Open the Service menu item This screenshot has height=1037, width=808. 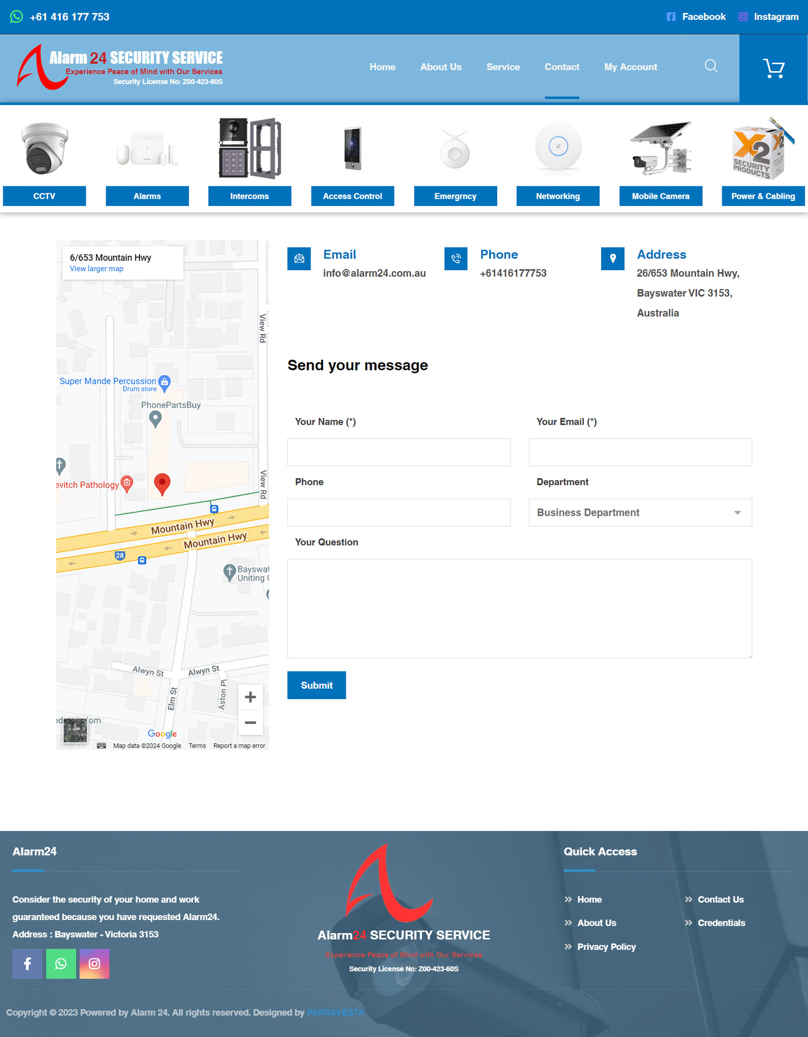point(503,67)
